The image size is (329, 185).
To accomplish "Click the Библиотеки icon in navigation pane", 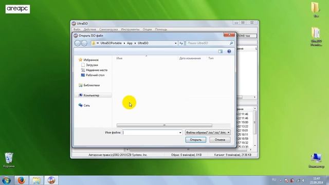I will pyautogui.click(x=80, y=85).
